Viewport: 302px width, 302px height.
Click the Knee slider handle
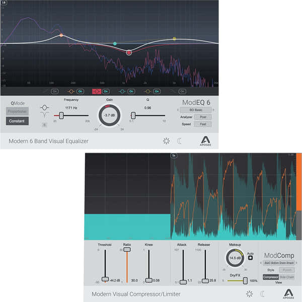click(148, 280)
